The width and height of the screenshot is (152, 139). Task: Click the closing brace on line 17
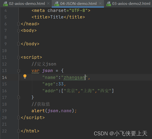[33, 97]
